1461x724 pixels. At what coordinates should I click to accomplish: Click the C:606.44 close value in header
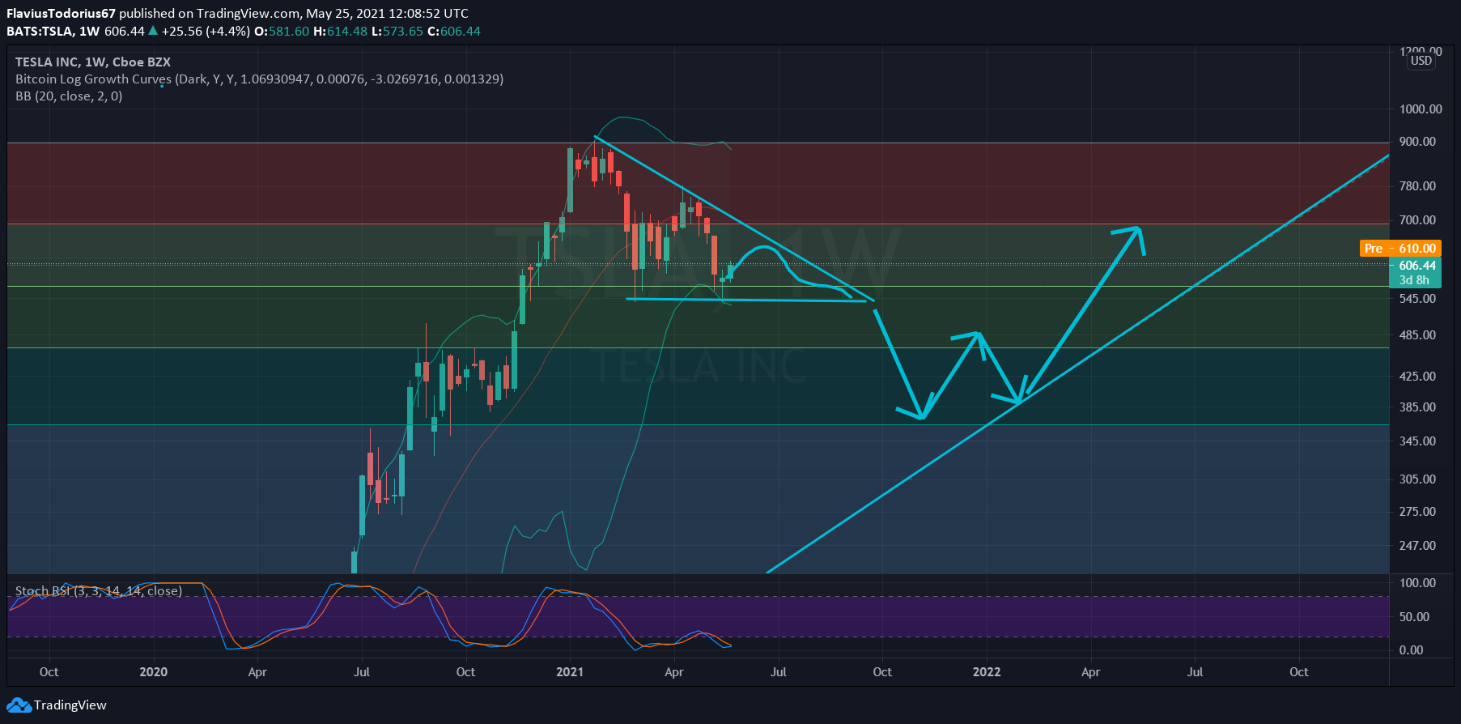click(x=454, y=31)
